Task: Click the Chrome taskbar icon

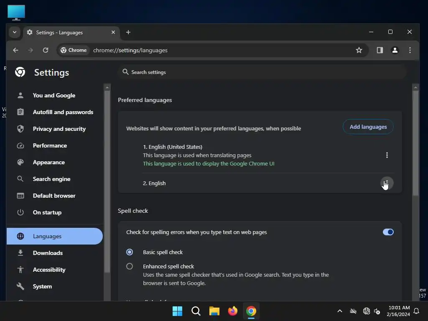Action: pyautogui.click(x=251, y=311)
